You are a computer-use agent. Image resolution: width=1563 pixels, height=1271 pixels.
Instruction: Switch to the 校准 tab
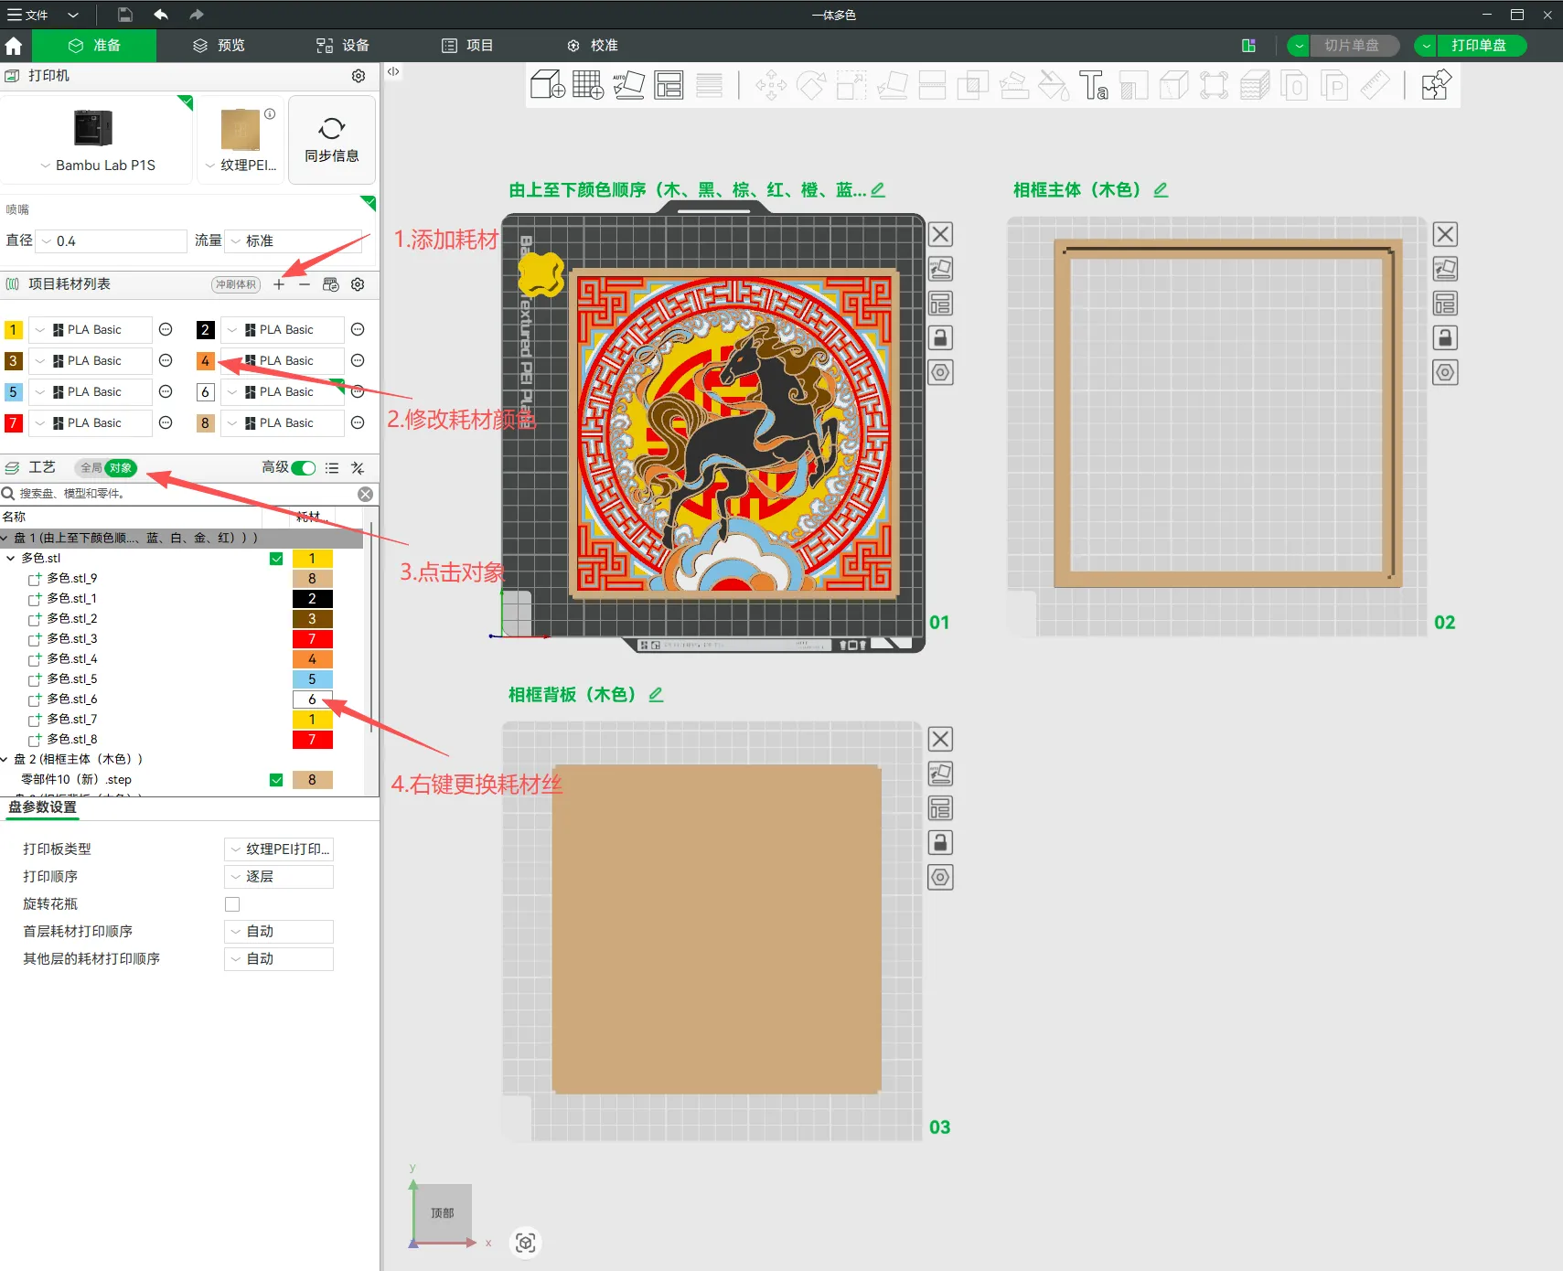[x=592, y=46]
